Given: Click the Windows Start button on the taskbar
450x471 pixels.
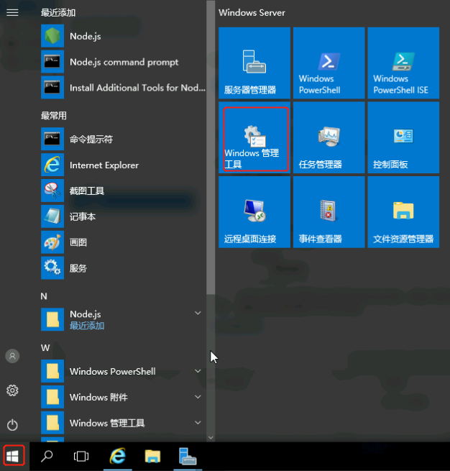Looking at the screenshot, I should tap(14, 457).
